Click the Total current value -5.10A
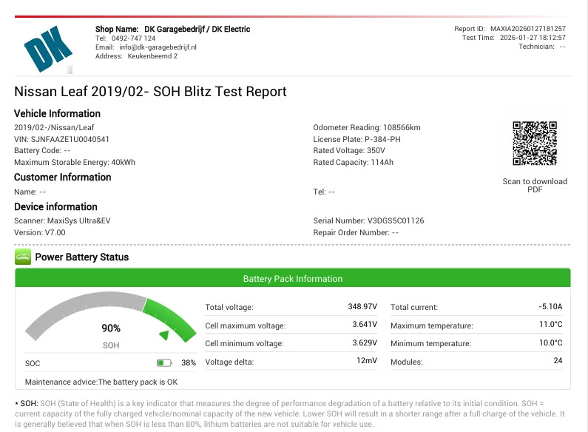 550,306
